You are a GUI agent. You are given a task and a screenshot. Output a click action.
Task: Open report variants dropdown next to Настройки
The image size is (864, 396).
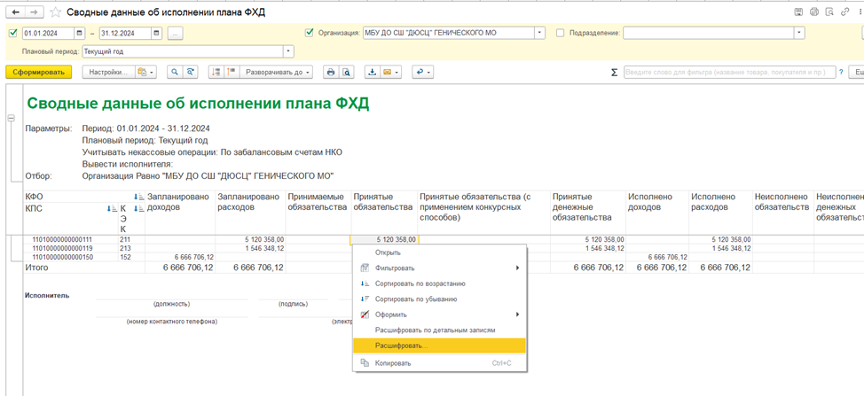coord(146,72)
